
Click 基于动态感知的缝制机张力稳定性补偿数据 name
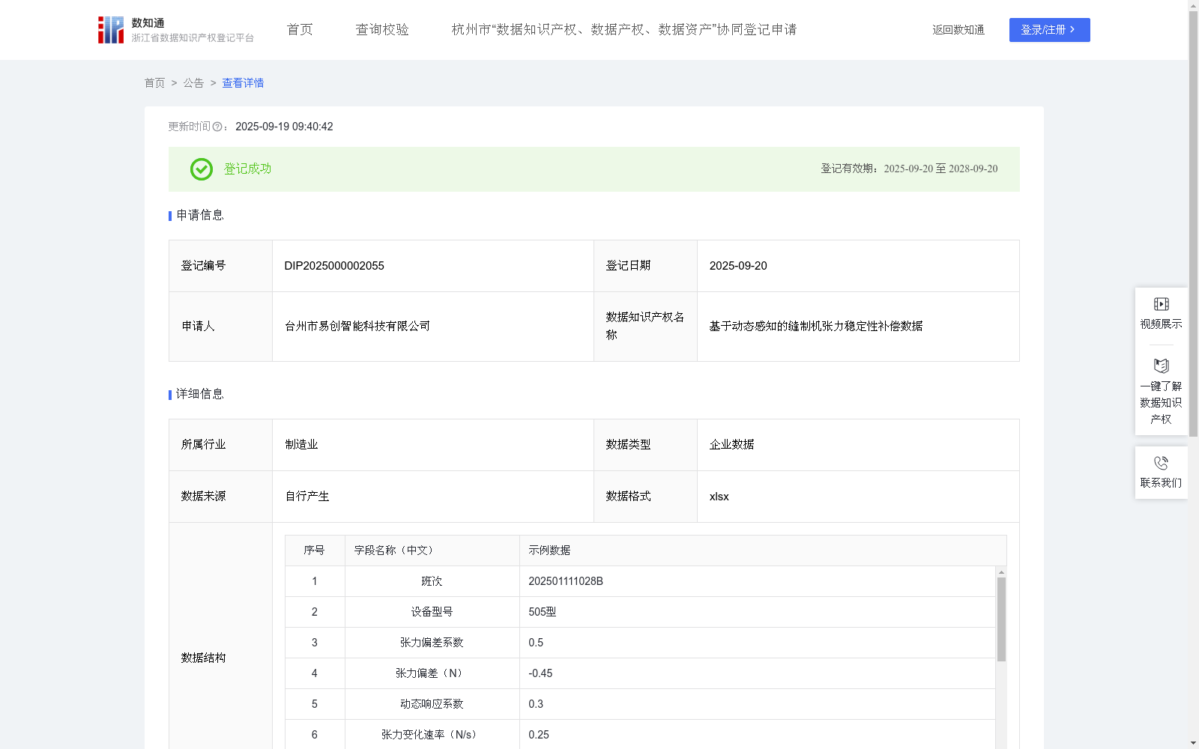coord(816,327)
